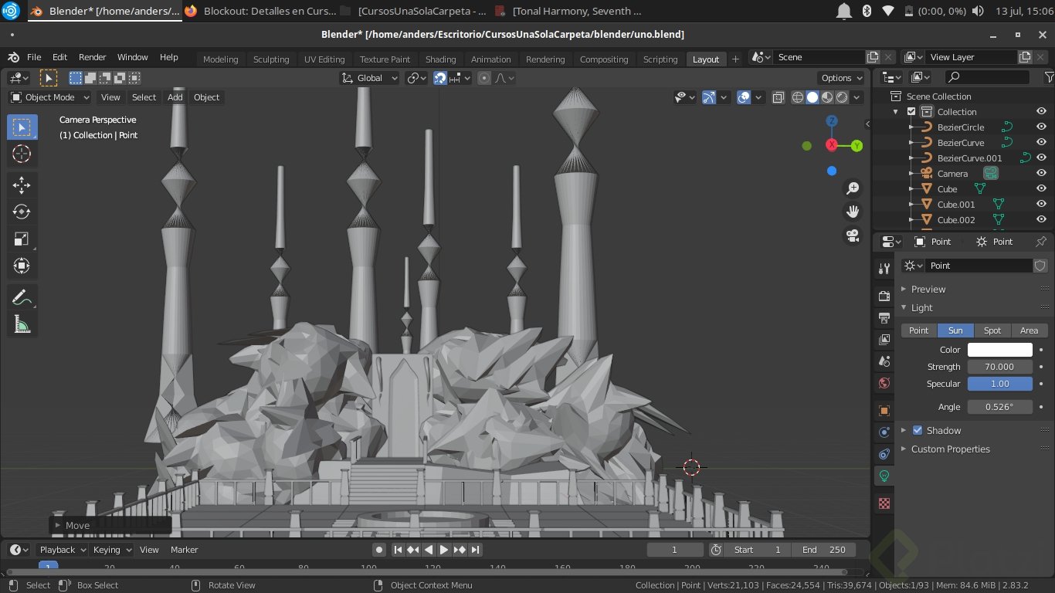
Task: Open the Render menu
Action: click(92, 56)
